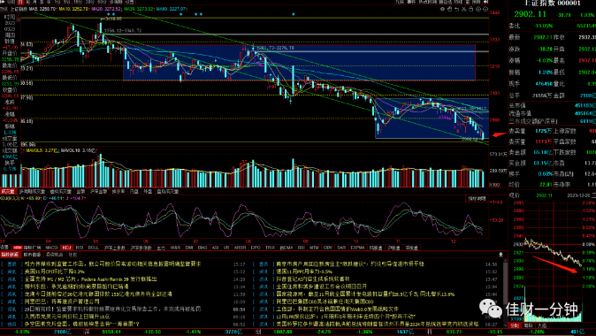Click the upload arrow icon at news panel corner
This screenshot has height=336, width=596.
click(x=500, y=255)
